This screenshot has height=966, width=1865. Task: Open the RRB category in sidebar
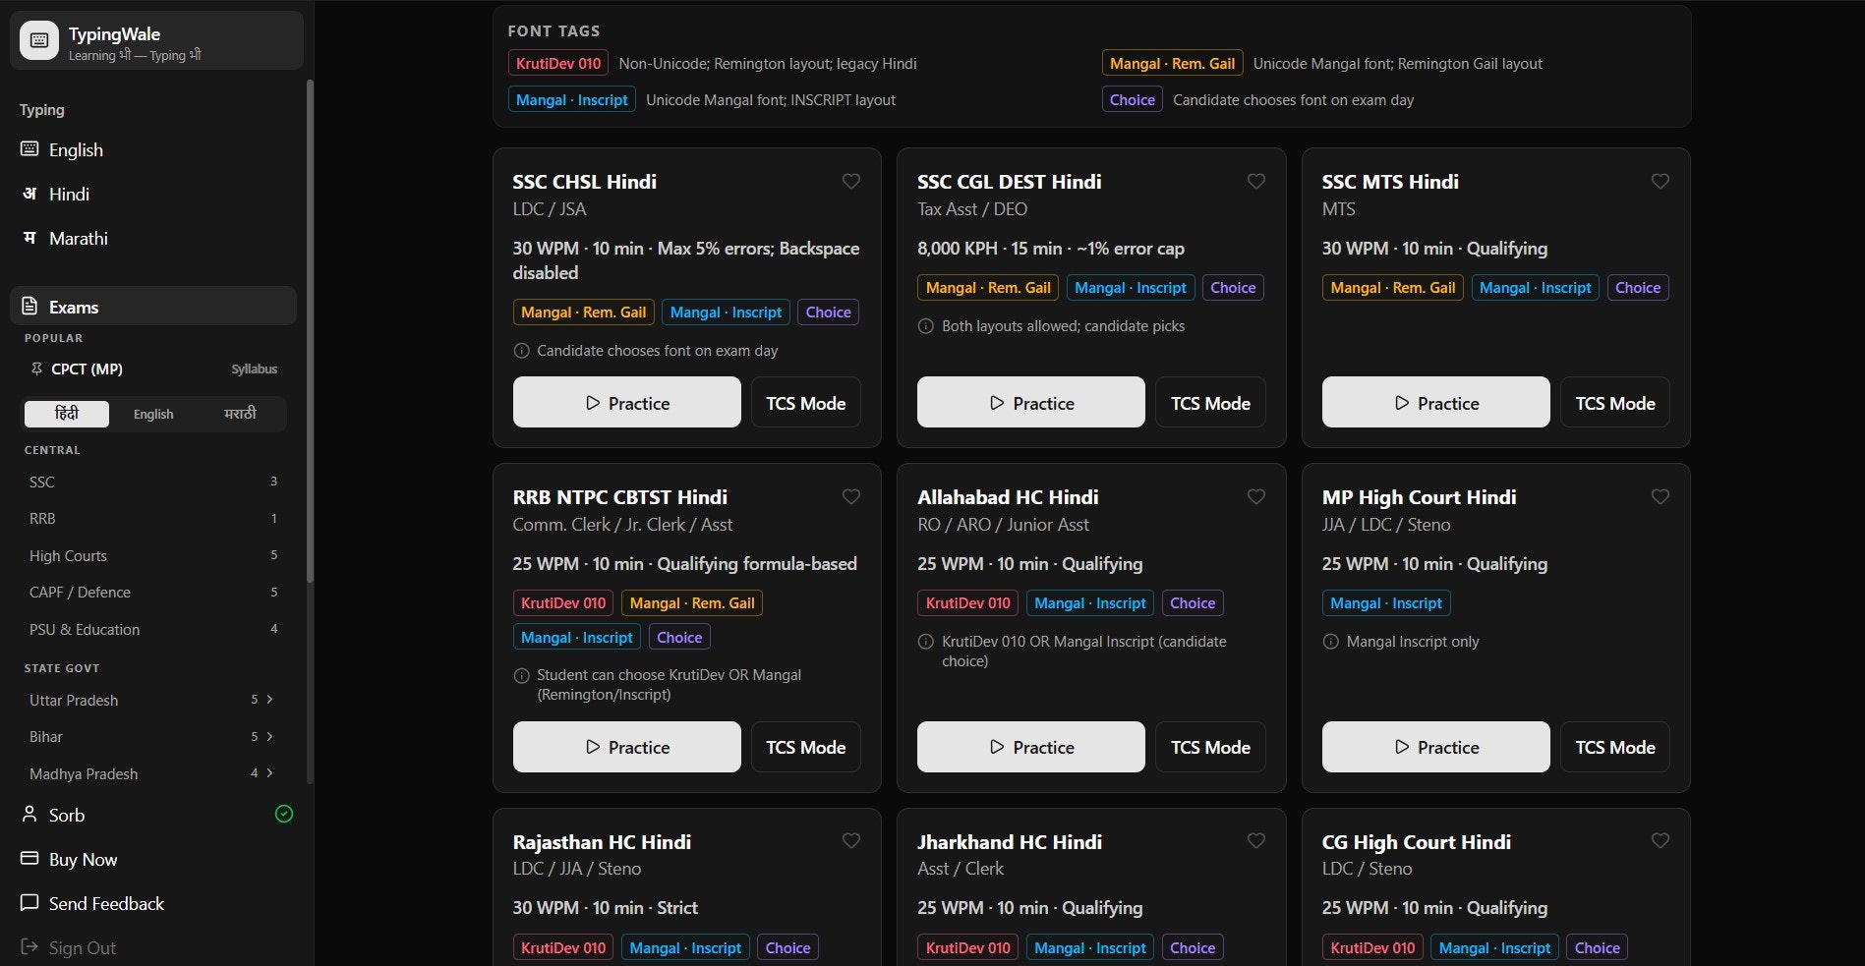click(x=153, y=518)
